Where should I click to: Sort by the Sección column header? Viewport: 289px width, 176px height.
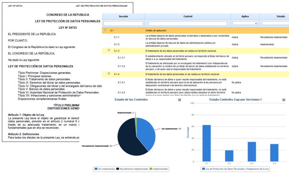click(123, 16)
